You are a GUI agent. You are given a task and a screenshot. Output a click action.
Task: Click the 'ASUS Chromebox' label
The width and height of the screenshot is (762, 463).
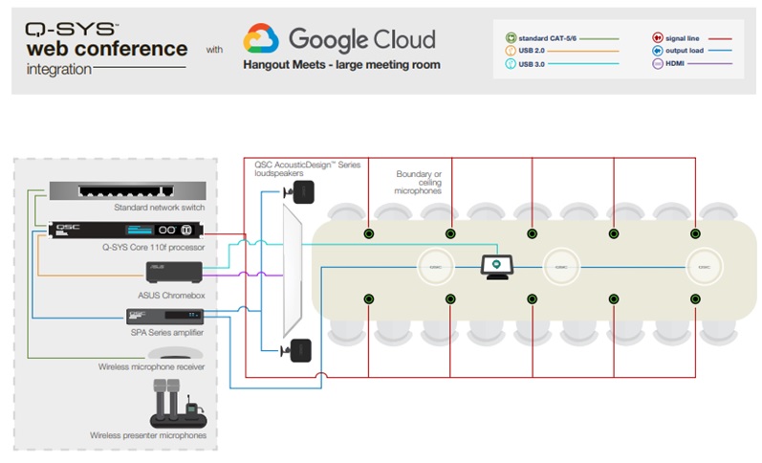pos(171,296)
